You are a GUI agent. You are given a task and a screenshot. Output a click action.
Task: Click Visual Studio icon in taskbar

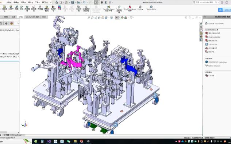(49, 141)
